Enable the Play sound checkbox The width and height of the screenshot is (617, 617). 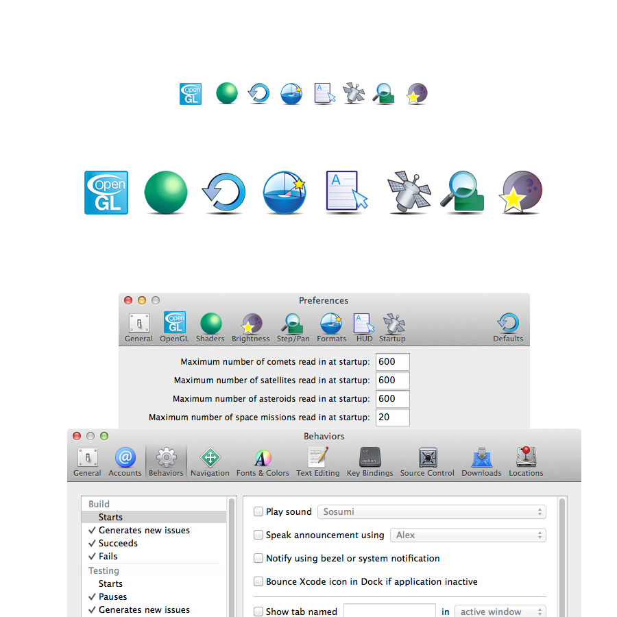pyautogui.click(x=258, y=511)
